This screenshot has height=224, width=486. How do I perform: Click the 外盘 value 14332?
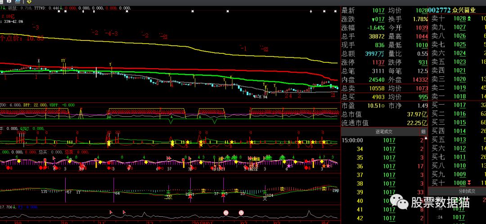pyautogui.click(x=420, y=79)
